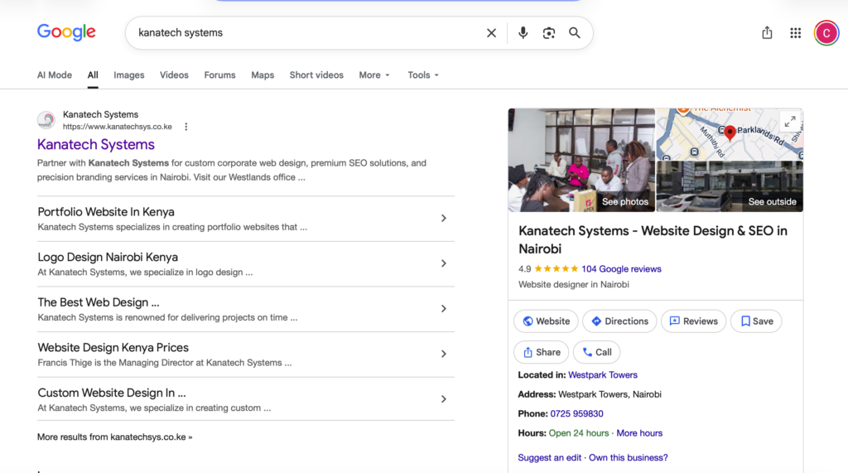The height and width of the screenshot is (473, 848).
Task: Save the business with Save button
Action: point(756,321)
